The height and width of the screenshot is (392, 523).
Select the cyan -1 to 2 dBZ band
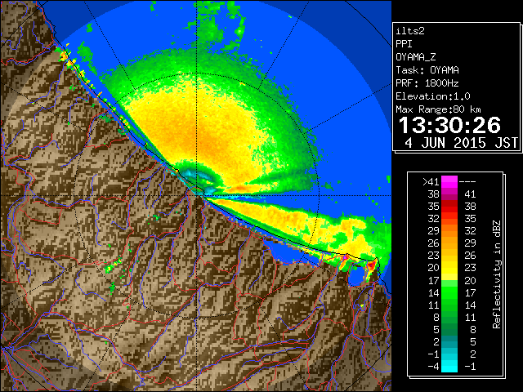tap(449, 354)
